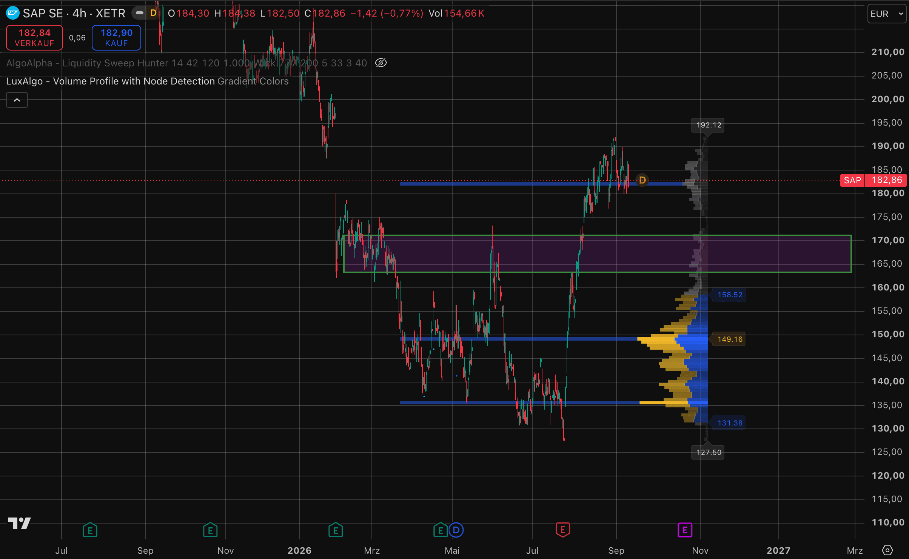This screenshot has width=909, height=559.
Task: Click the high value H 184,38
Action: coord(235,14)
